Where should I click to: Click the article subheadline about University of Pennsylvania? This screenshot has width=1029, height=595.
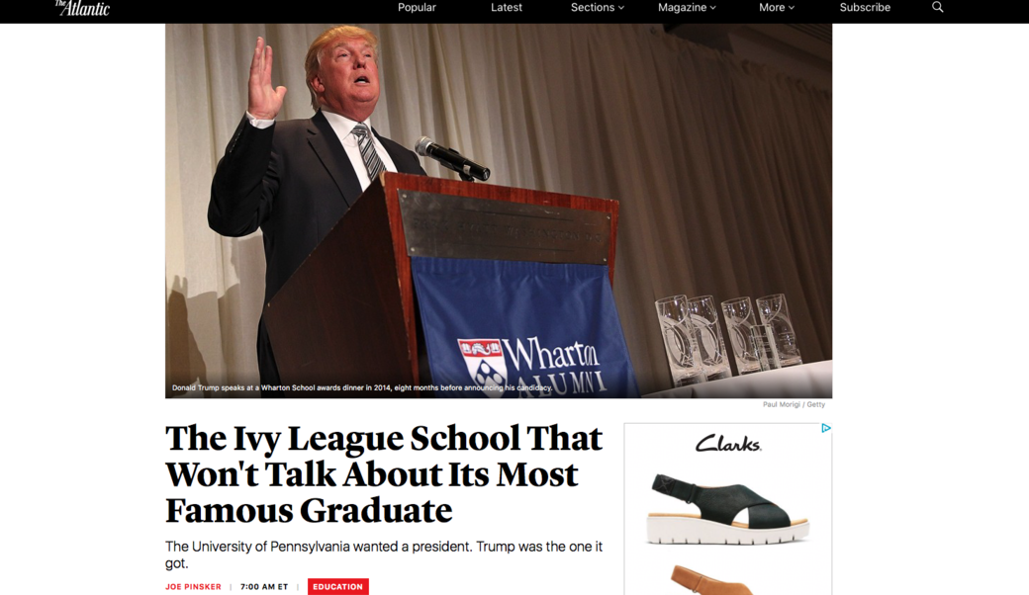pyautogui.click(x=384, y=555)
